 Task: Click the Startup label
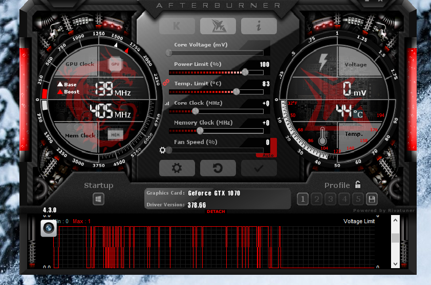pos(99,186)
